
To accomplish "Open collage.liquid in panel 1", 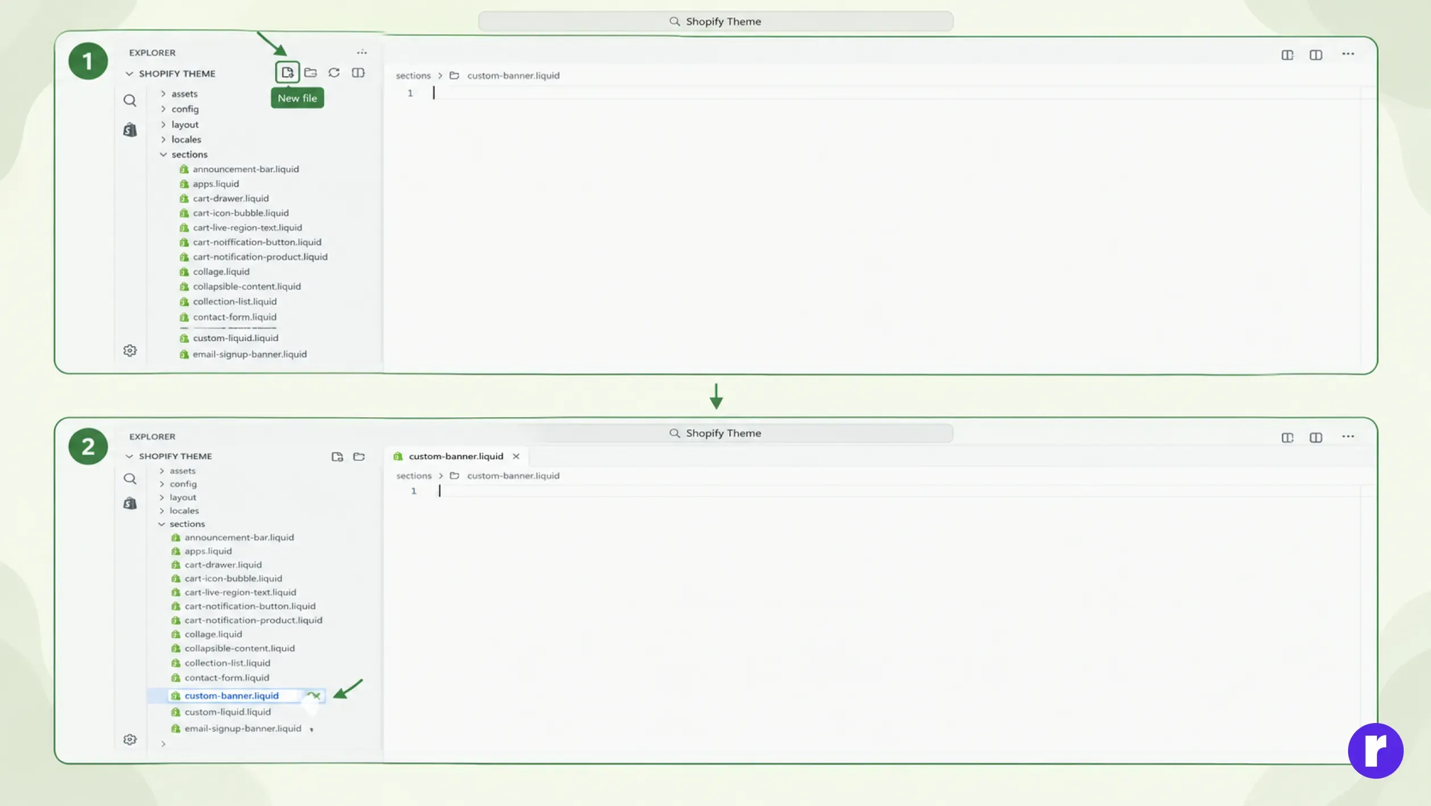I will click(221, 272).
